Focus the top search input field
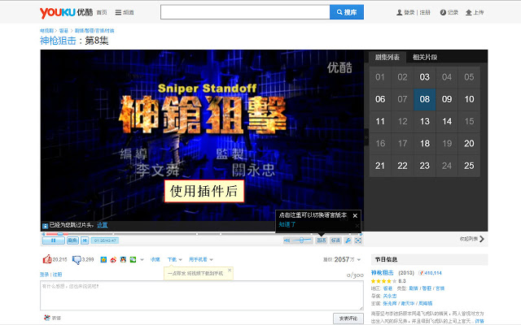 [x=245, y=12]
